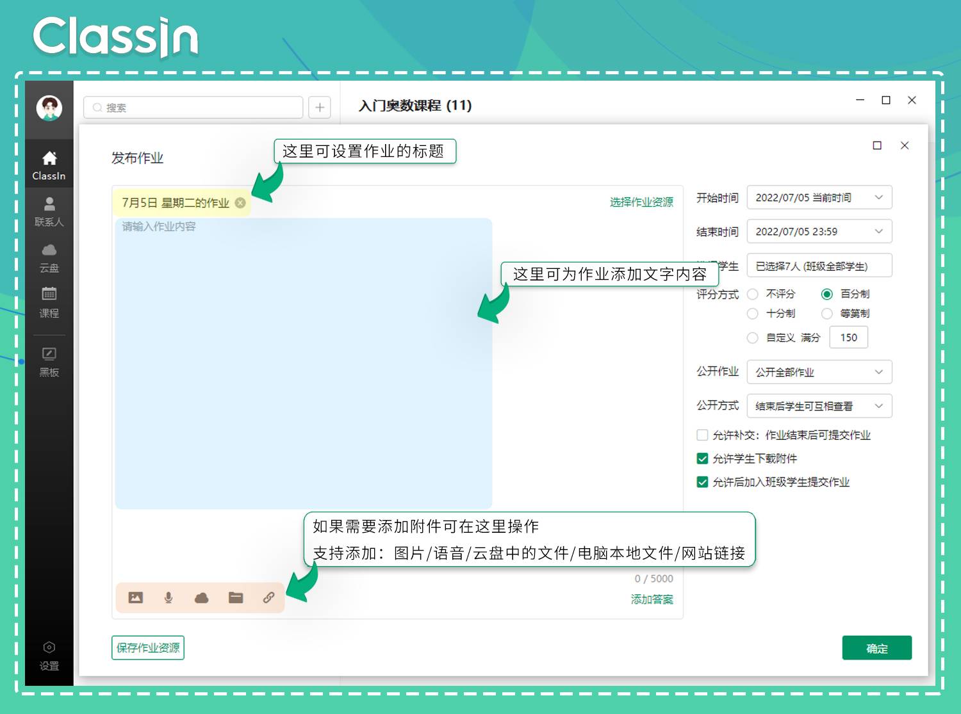Select the 十分制 grading option
961x714 pixels.
pos(753,314)
